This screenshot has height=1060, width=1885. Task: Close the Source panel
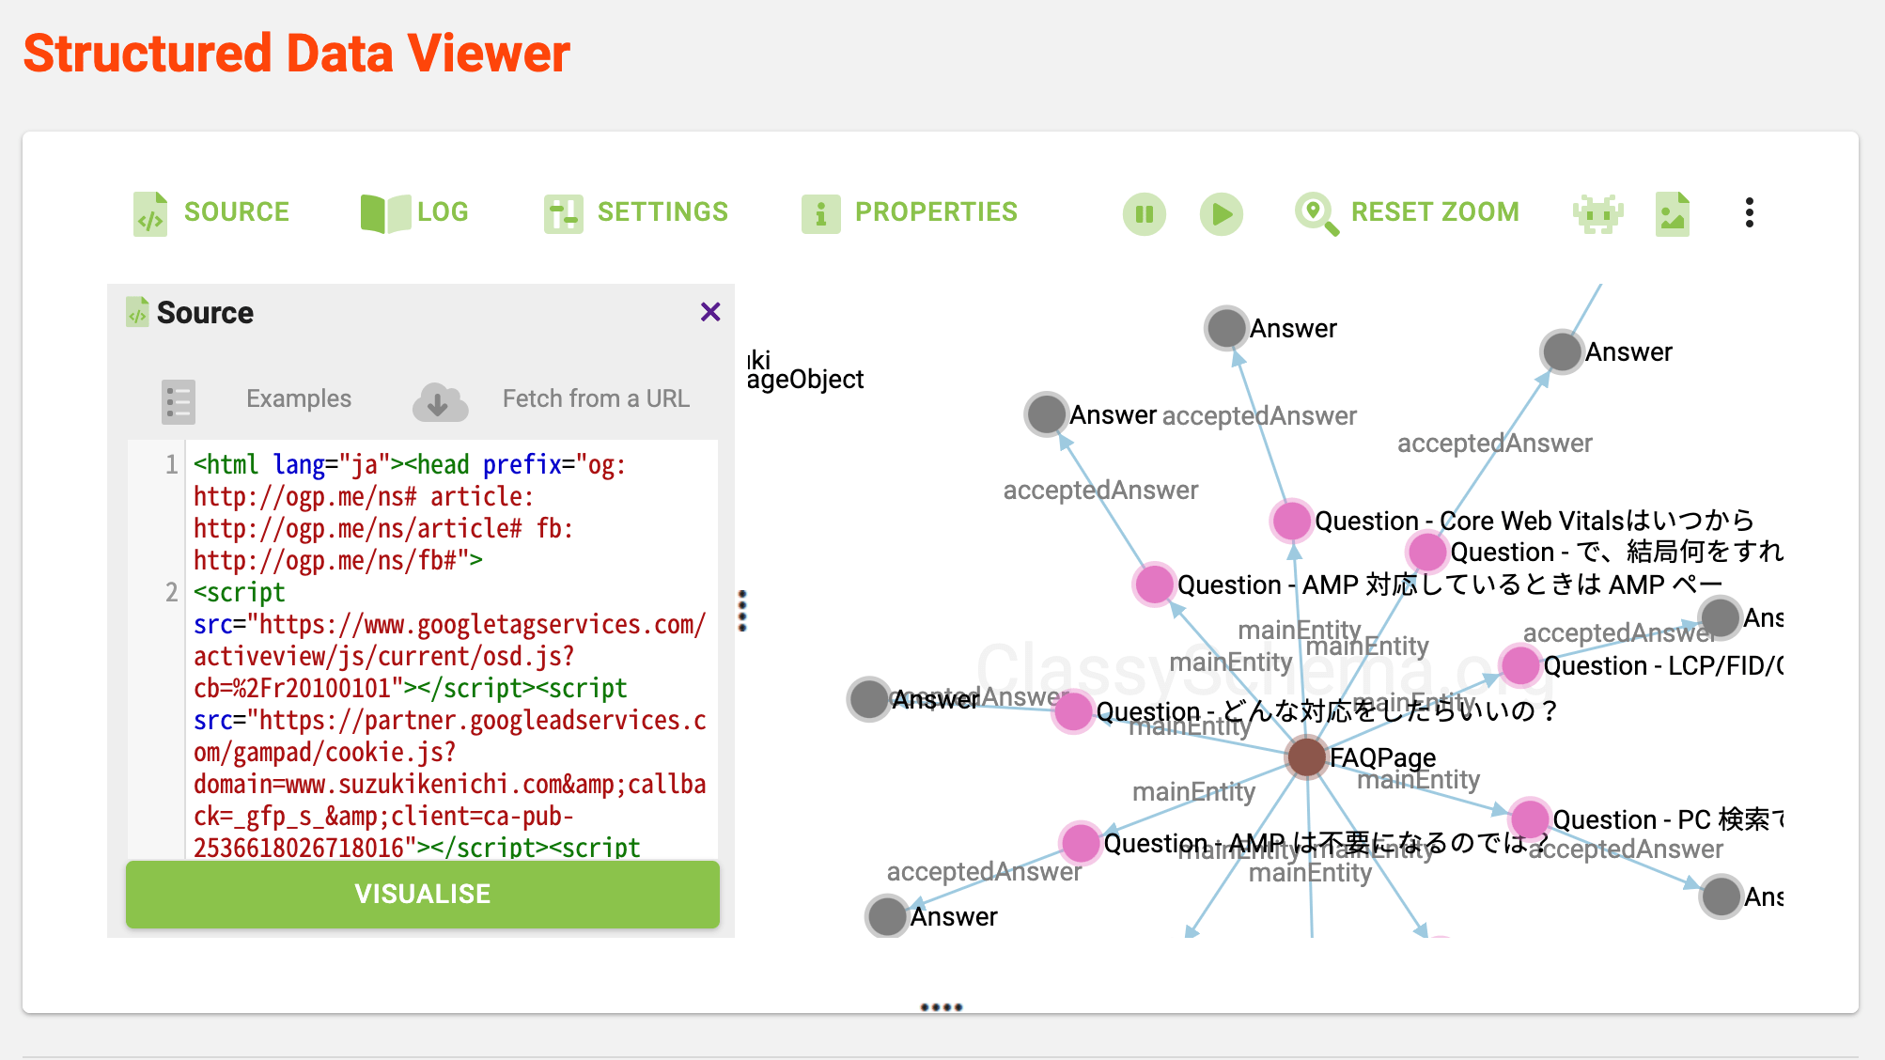click(x=710, y=312)
